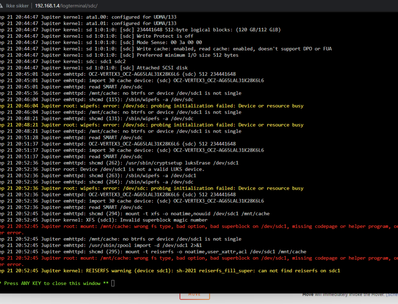Click the 'Preferred minimum I/O size 512 bytes' line
398x304 pixels.
119,55
